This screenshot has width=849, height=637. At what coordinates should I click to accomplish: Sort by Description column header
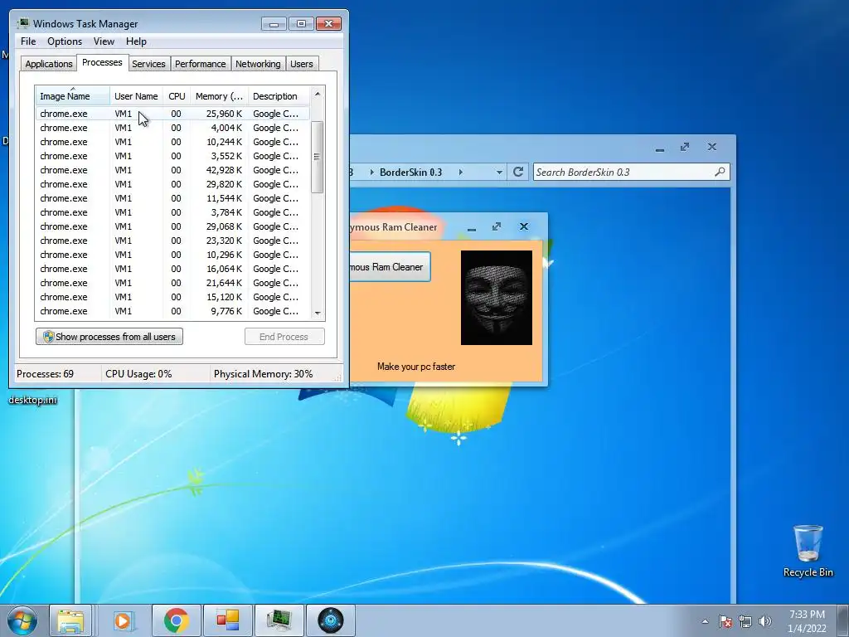279,96
